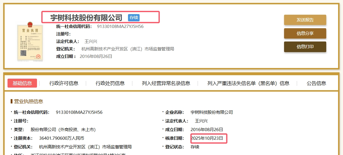Click 企业名称 value 宇树科技股份有限公司

click(x=212, y=112)
